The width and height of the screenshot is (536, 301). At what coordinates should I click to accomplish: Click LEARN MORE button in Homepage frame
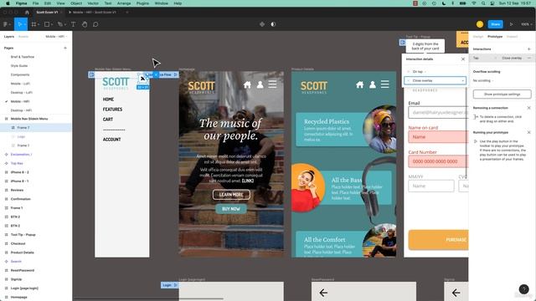pos(231,195)
